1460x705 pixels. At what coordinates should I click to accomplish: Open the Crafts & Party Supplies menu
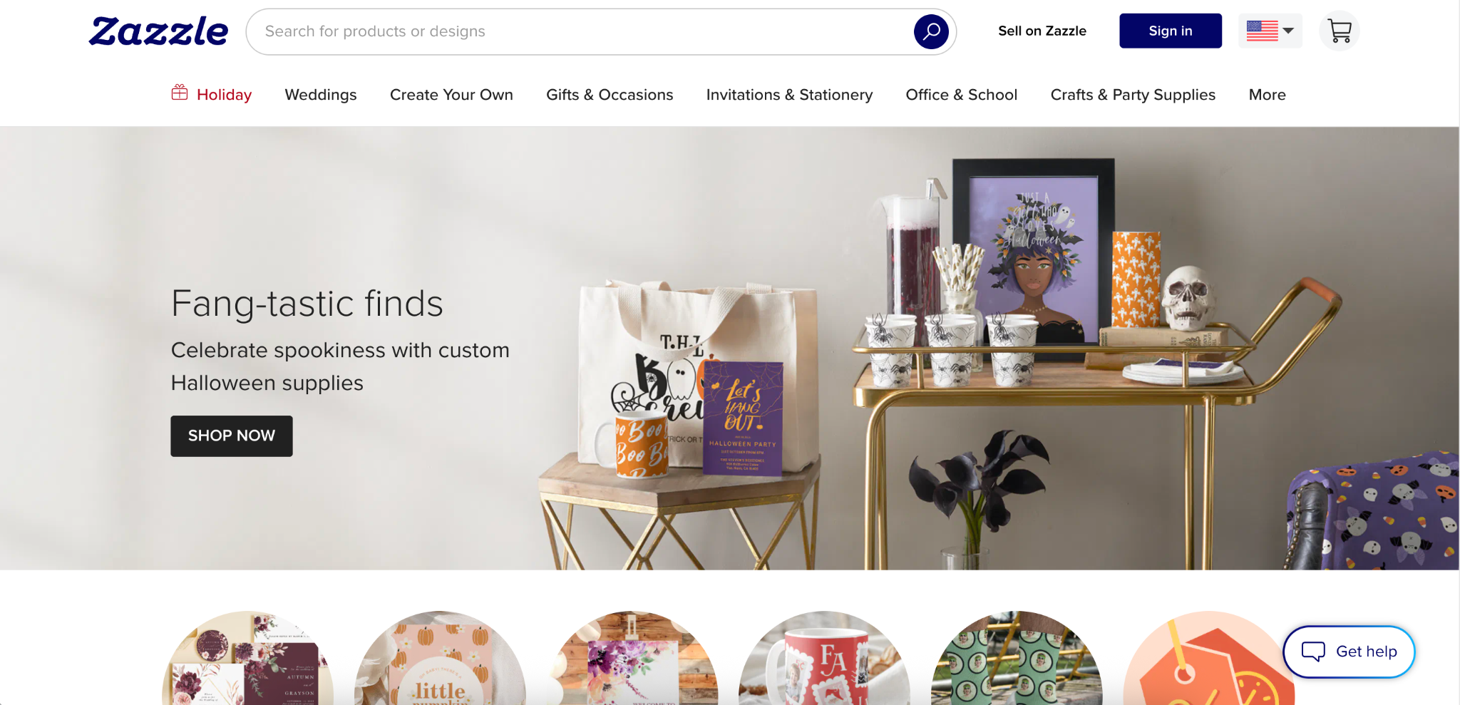[x=1133, y=95]
